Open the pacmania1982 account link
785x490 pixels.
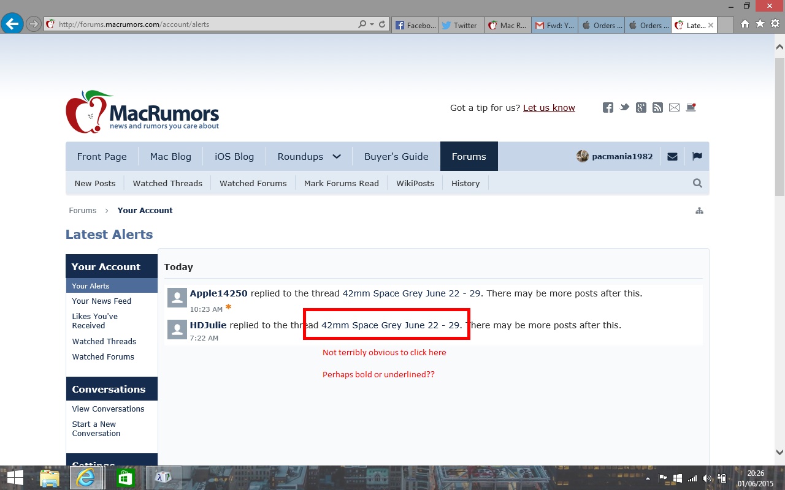tap(615, 156)
